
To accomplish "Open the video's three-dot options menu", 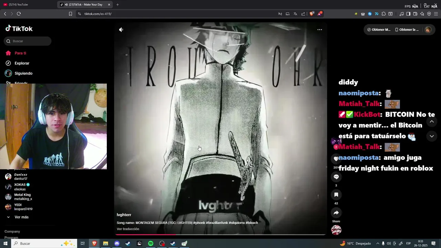I will 320,30.
